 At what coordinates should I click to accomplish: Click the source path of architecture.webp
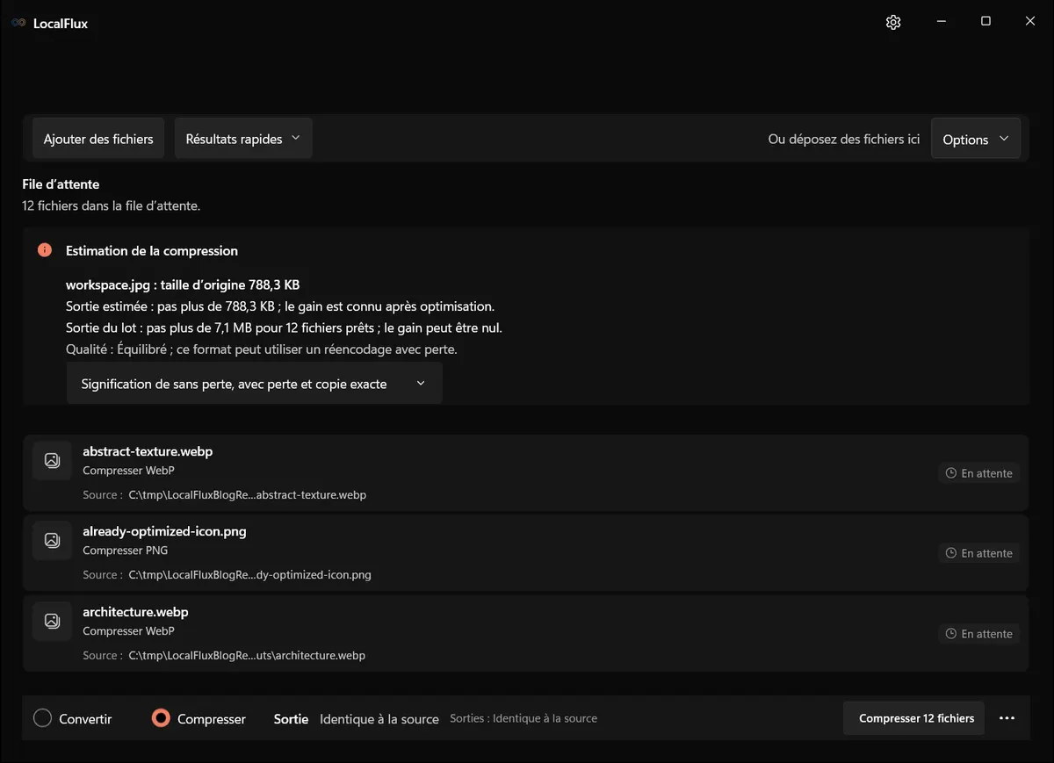tap(247, 656)
